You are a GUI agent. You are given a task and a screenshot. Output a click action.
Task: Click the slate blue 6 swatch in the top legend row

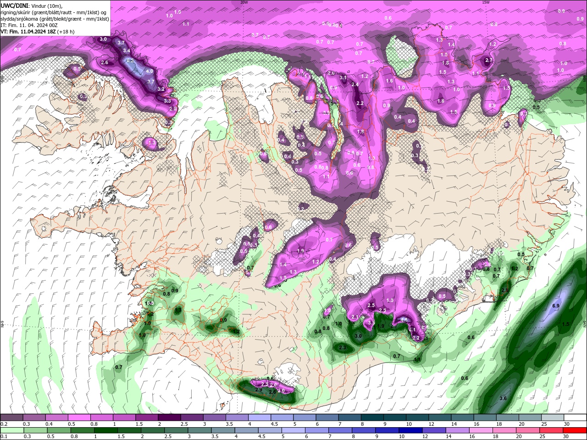click(x=327, y=418)
